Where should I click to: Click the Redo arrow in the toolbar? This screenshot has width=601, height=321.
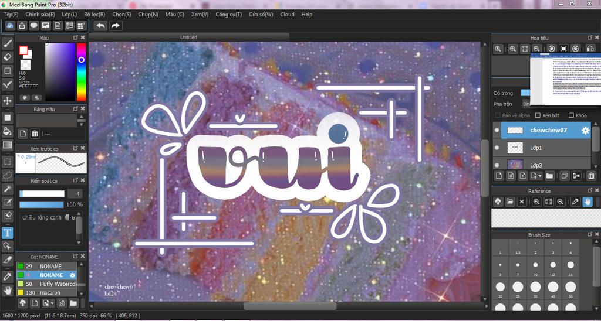(x=116, y=26)
